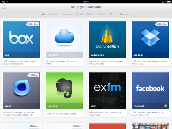
Task: Tap the 20:33 clock in status bar
Action: [86, 2]
